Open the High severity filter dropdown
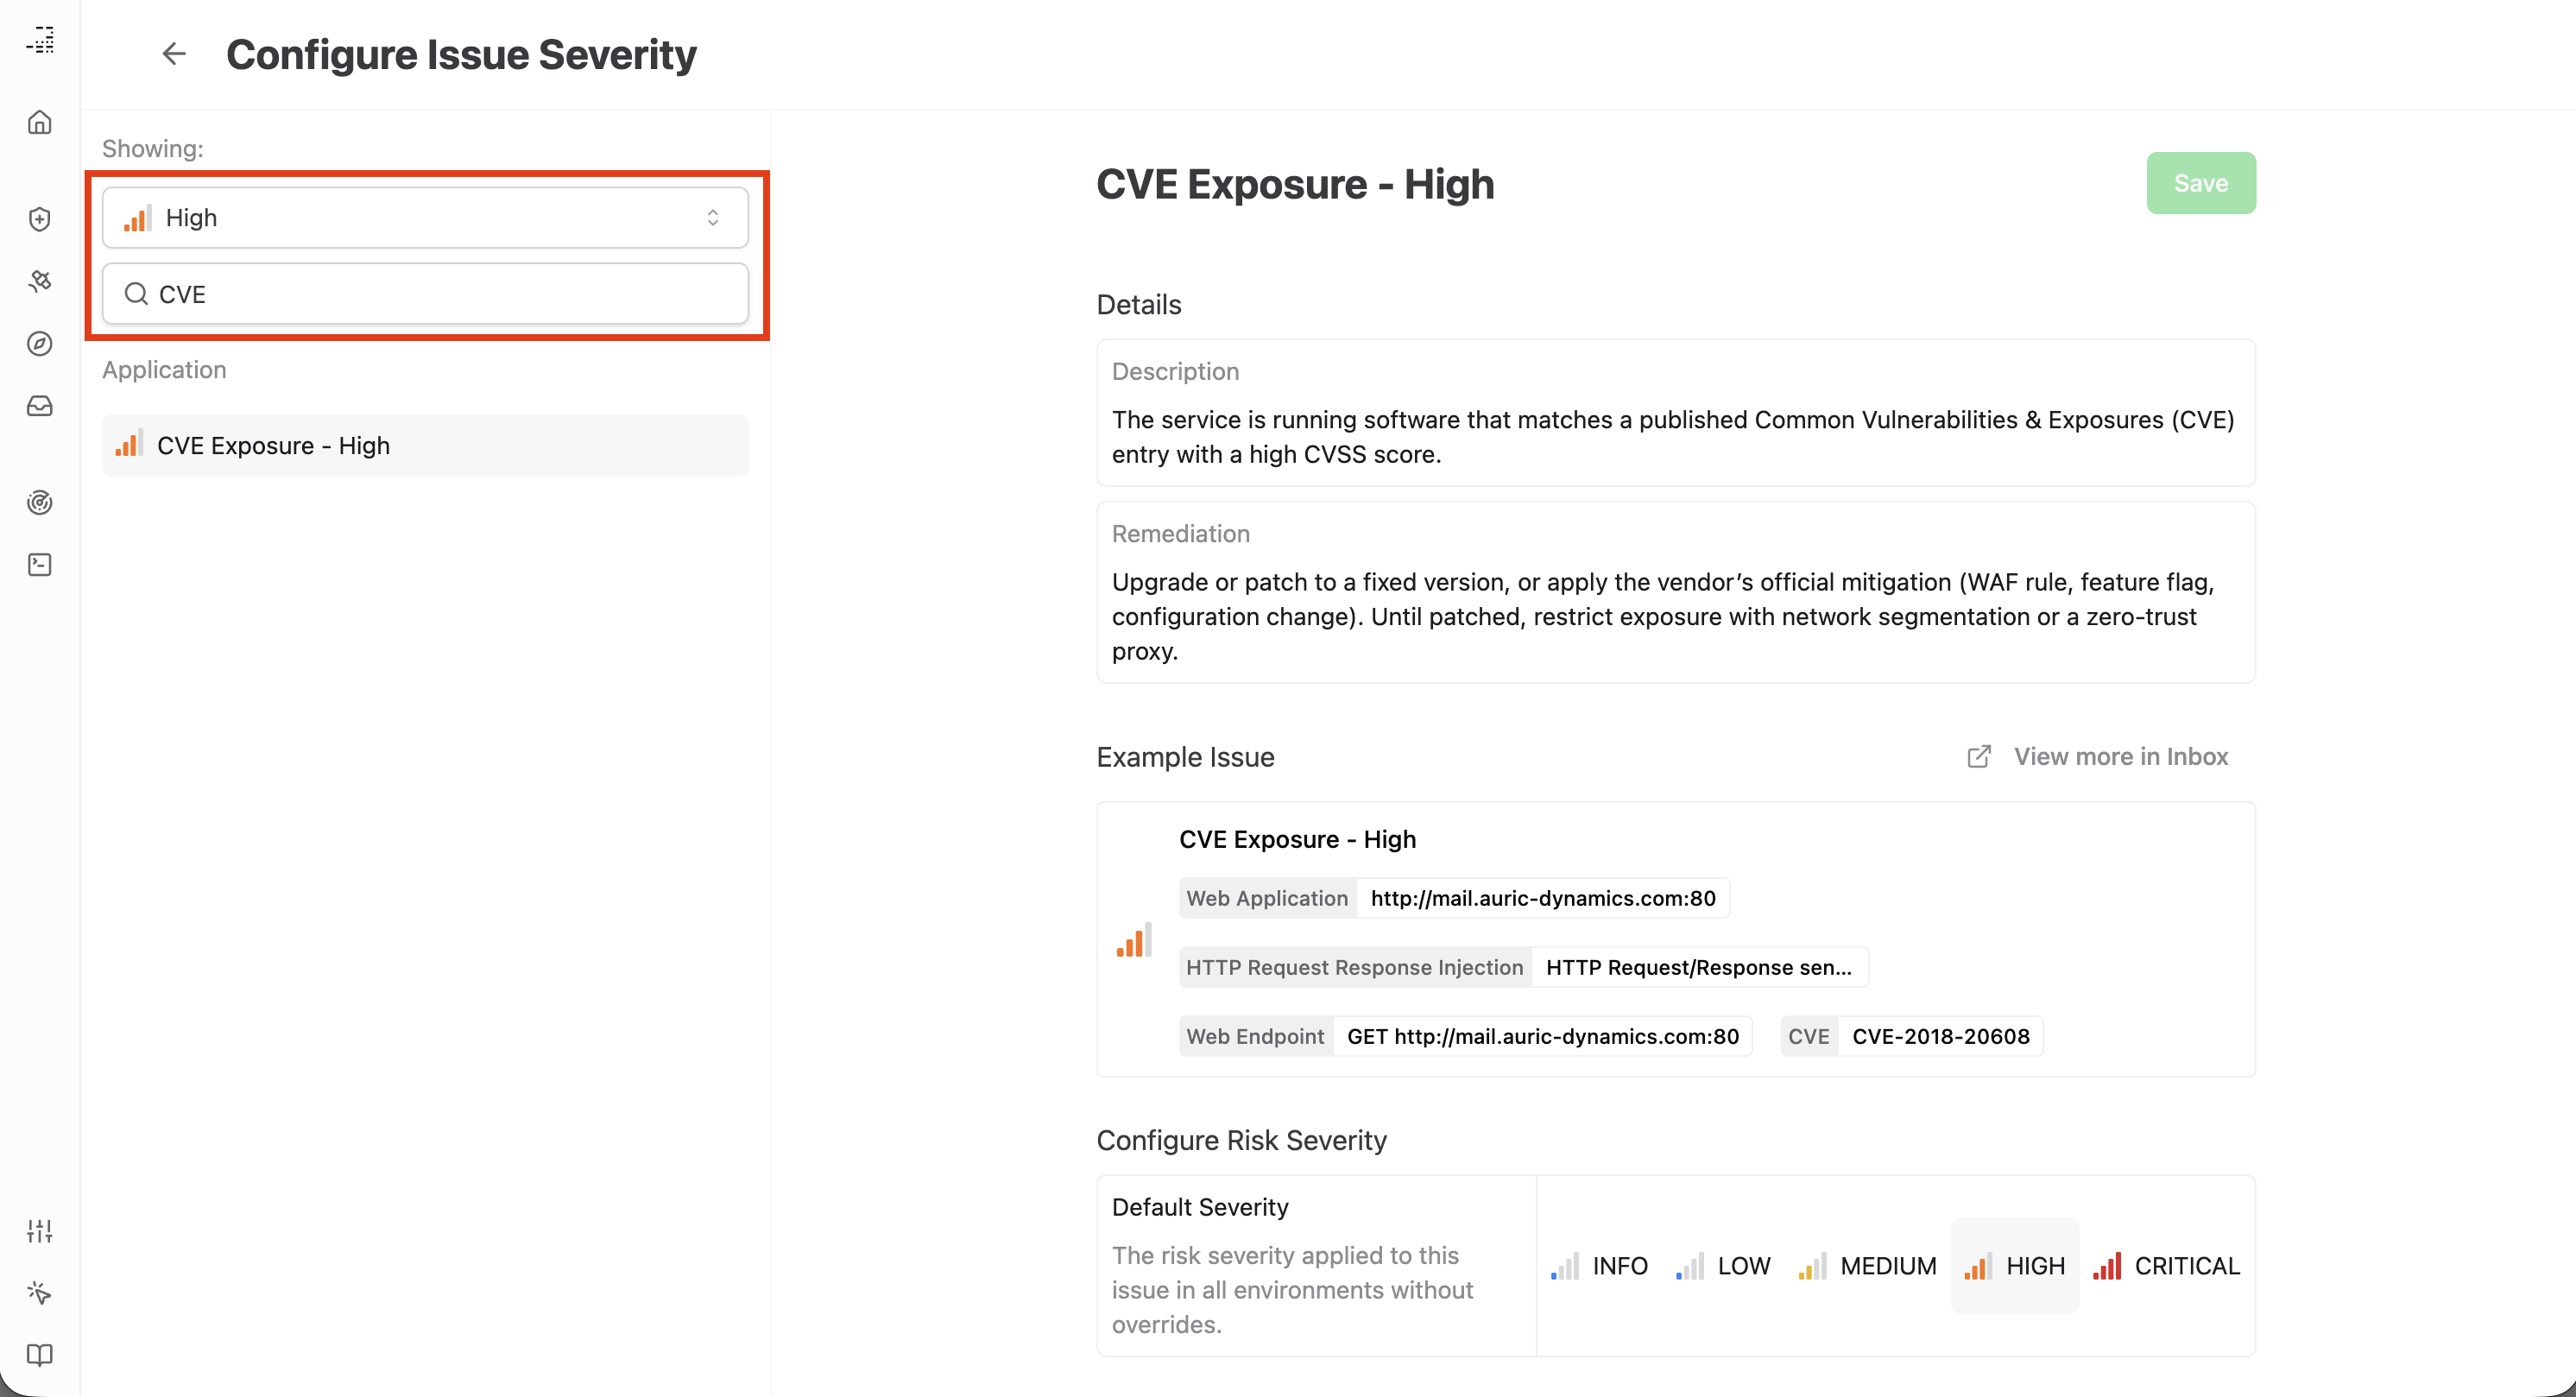This screenshot has height=1397, width=2576. [x=425, y=218]
